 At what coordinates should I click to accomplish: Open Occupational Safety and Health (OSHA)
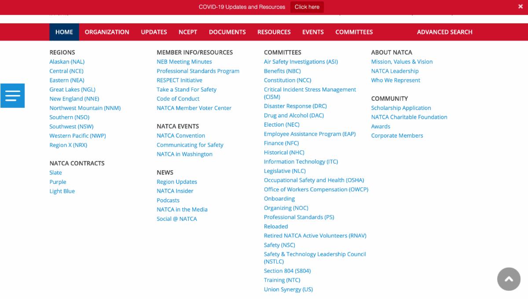tap(314, 180)
